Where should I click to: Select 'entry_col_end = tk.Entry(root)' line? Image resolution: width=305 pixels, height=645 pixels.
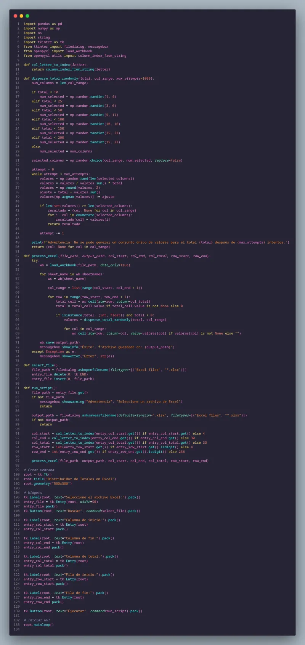point(54,543)
